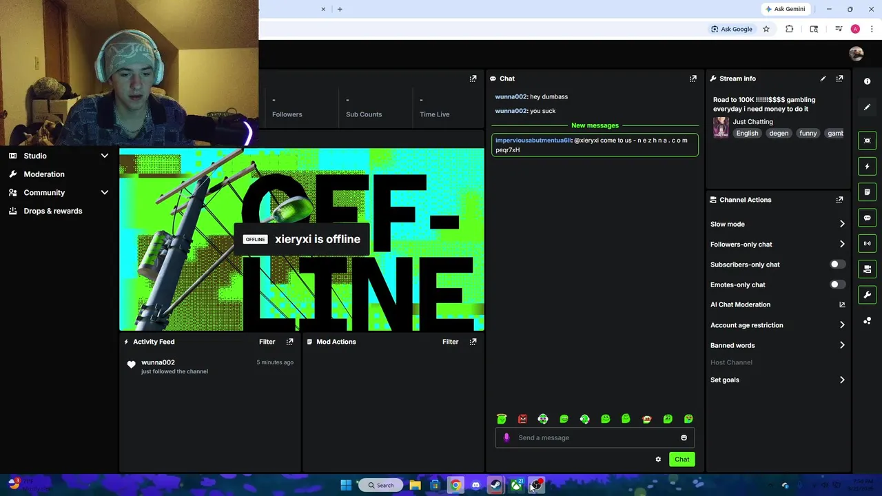This screenshot has height=496, width=882.
Task: Click the broadcast signal icon in the right sidebar
Action: coord(867,243)
